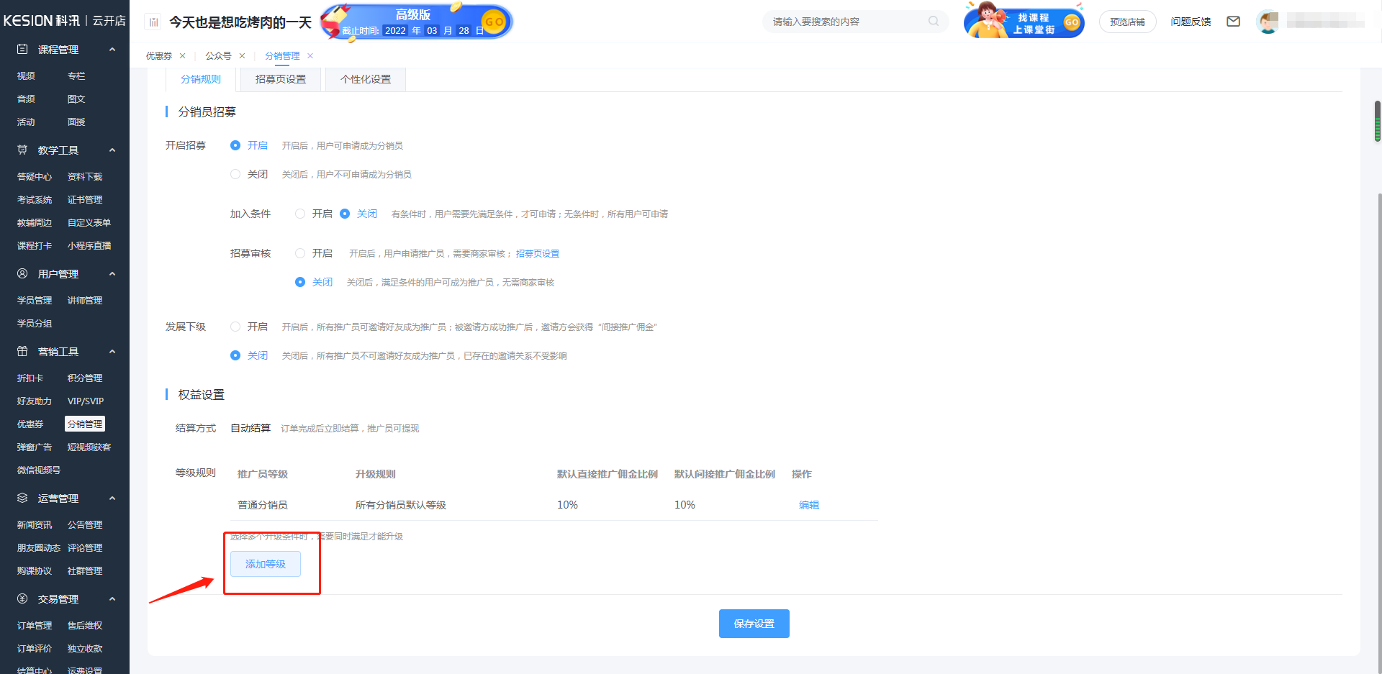Select 关闭 for 招募审核
The image size is (1382, 674).
pos(300,282)
